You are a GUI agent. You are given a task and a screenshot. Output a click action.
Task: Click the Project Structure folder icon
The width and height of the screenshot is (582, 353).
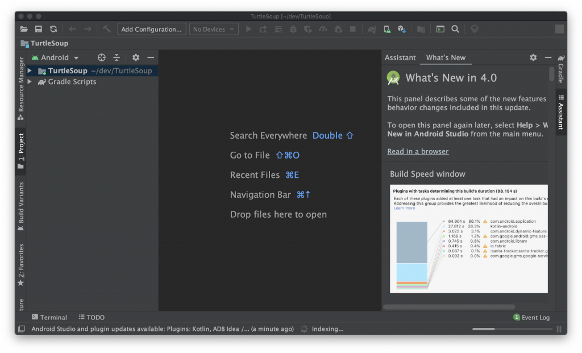click(x=421, y=29)
